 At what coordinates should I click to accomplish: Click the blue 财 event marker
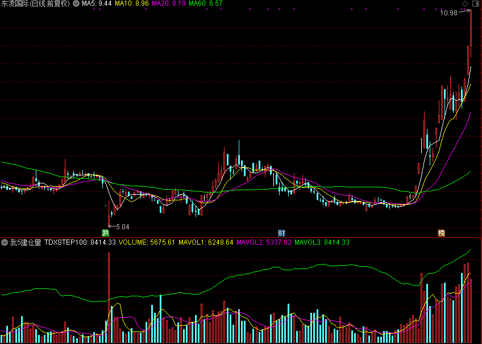click(x=281, y=233)
